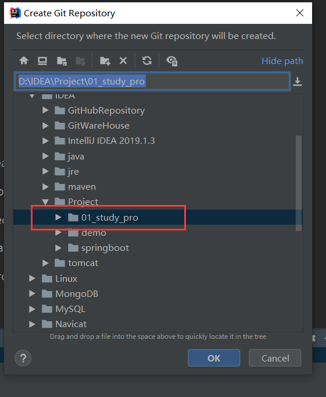This screenshot has height=397, width=326.
Task: Toggle show hidden files and directories
Action: [172, 61]
